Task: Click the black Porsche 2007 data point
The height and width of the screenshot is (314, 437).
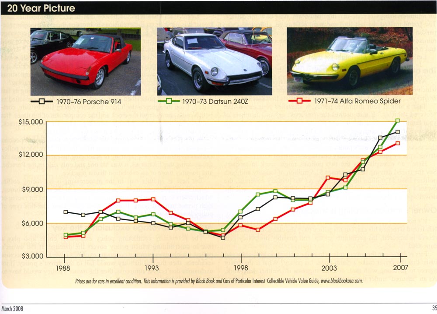Action: (x=398, y=132)
